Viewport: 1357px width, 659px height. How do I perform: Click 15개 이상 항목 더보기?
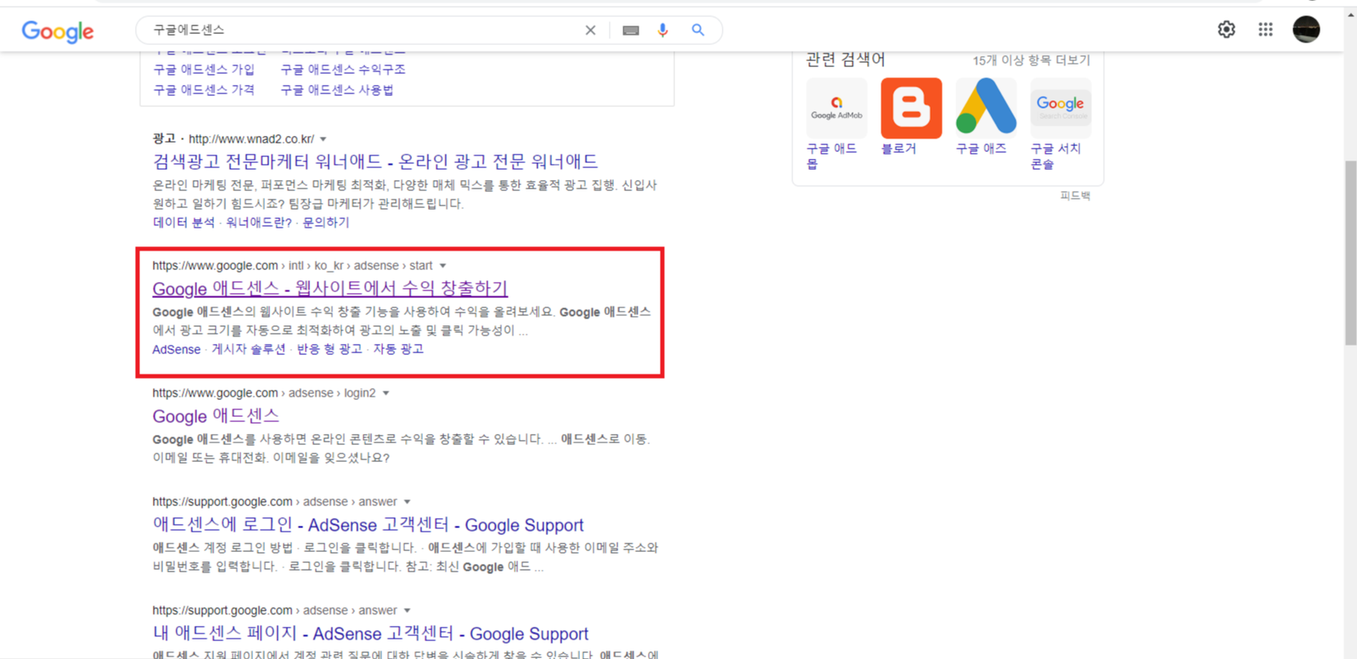tap(1031, 60)
